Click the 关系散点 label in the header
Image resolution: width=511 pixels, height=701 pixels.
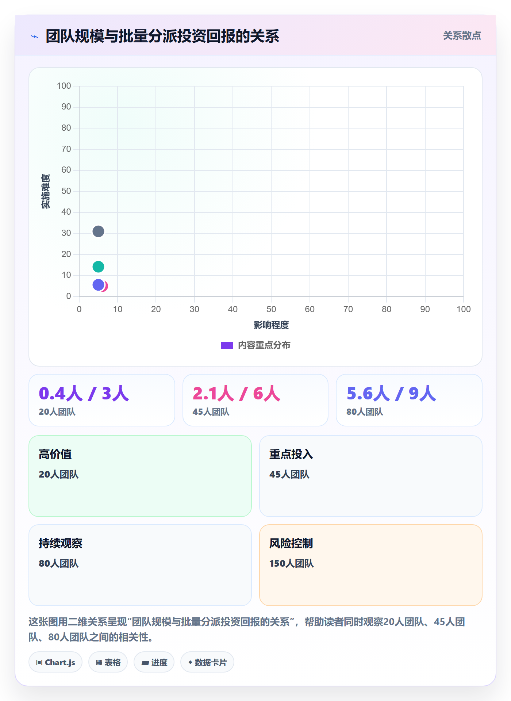tap(462, 36)
